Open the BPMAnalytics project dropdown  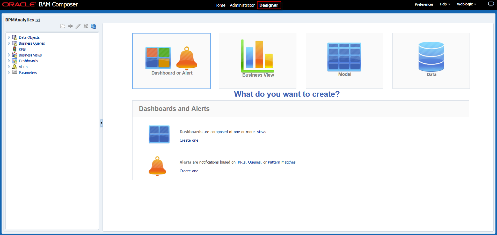[x=38, y=20]
